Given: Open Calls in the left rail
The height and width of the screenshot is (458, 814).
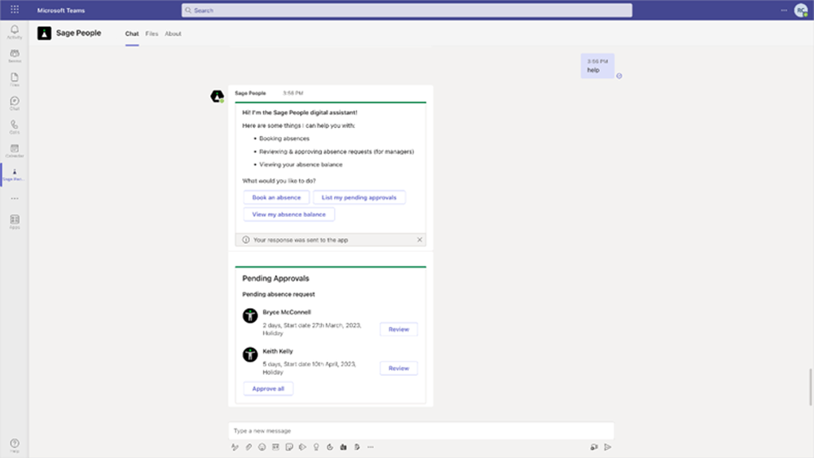Looking at the screenshot, I should [15, 126].
